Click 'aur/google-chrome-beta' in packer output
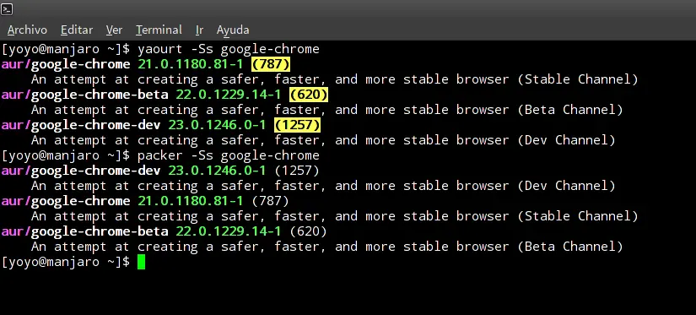Image resolution: width=696 pixels, height=315 pixels. click(84, 231)
